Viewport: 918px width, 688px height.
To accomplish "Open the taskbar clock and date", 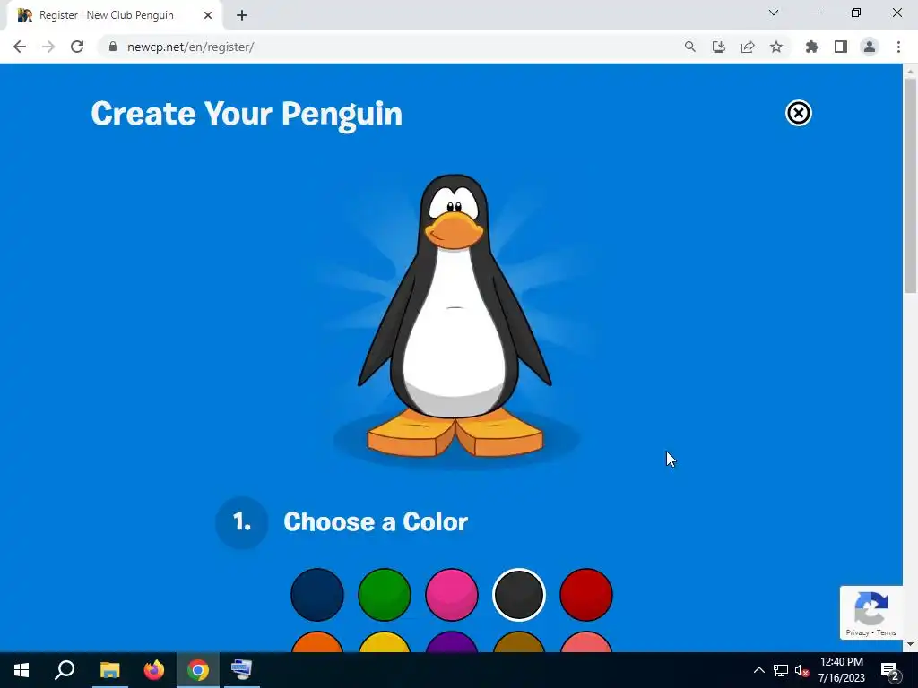I will pyautogui.click(x=841, y=670).
